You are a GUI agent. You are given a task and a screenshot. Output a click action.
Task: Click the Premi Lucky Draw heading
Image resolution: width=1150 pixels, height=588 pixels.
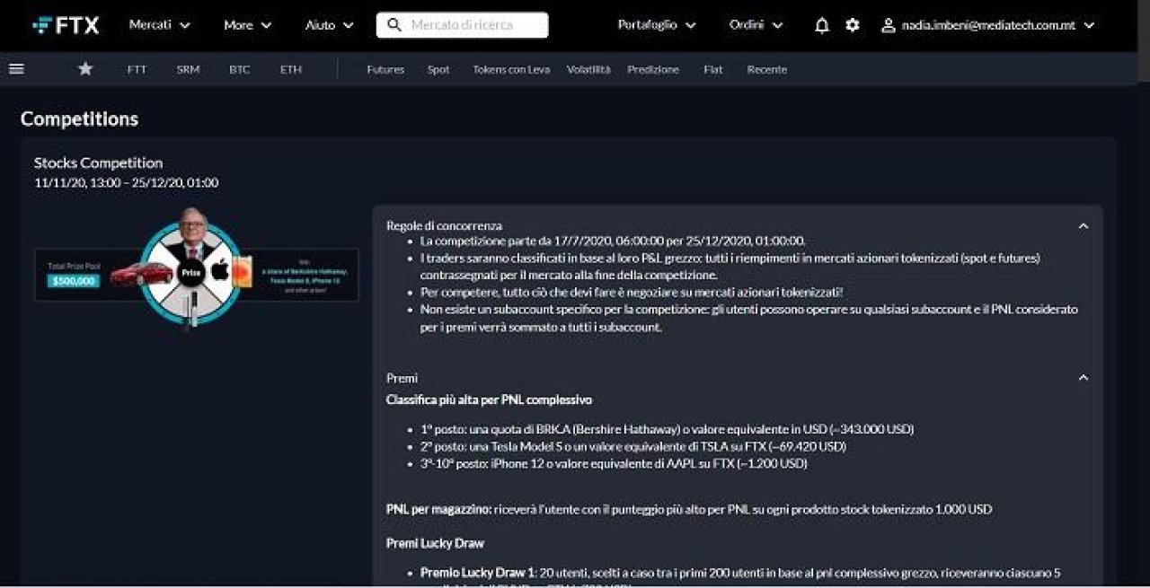pos(435,543)
